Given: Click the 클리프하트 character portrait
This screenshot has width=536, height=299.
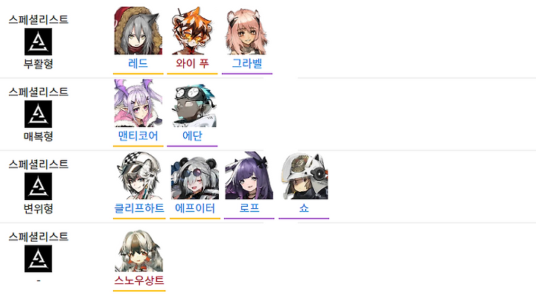Looking at the screenshot, I should point(139,176).
